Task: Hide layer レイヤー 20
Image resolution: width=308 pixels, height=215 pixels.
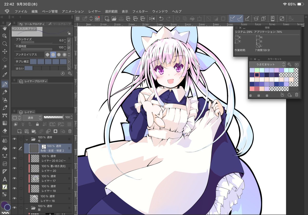Action: pyautogui.click(x=14, y=168)
